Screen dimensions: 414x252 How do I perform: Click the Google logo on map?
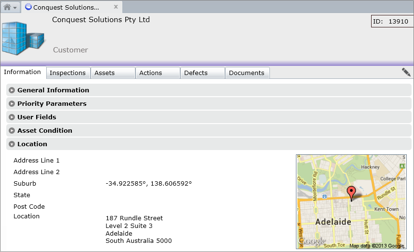point(312,241)
